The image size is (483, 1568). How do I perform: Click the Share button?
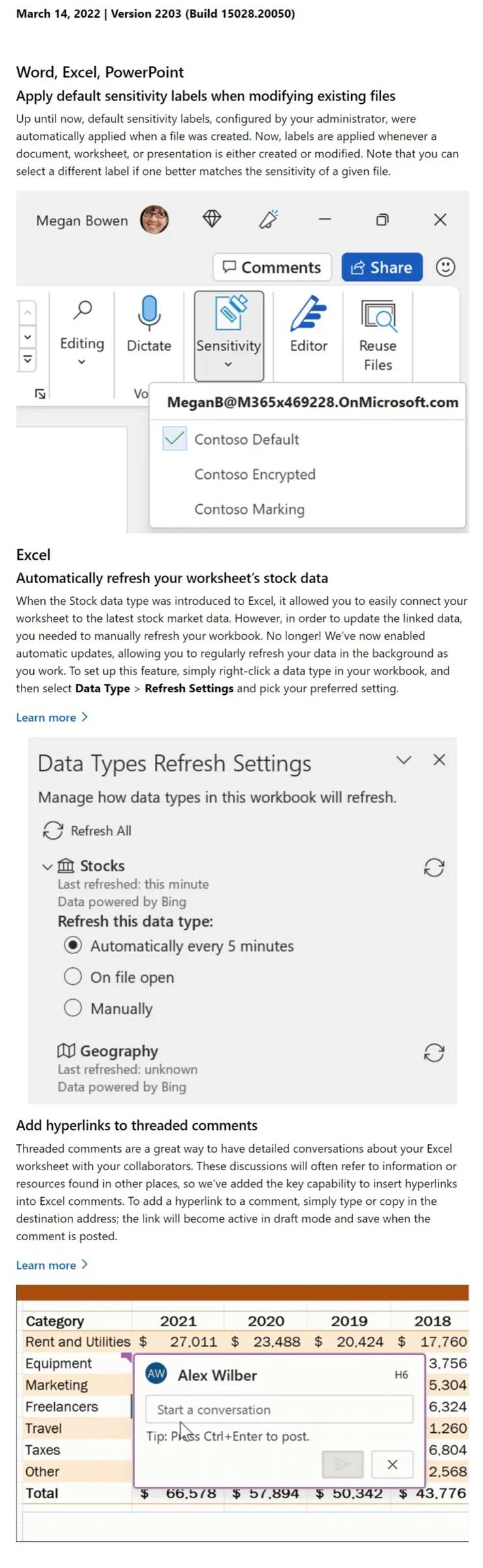tap(381, 267)
